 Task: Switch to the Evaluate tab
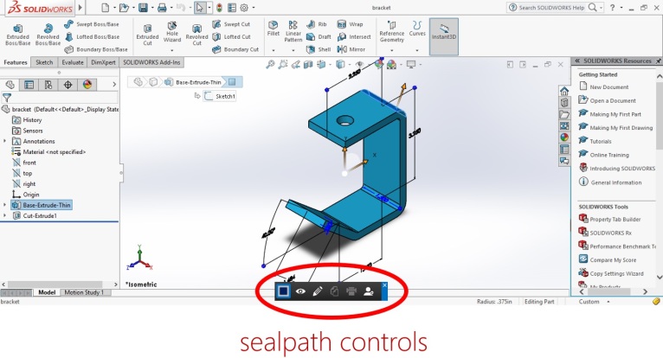73,62
